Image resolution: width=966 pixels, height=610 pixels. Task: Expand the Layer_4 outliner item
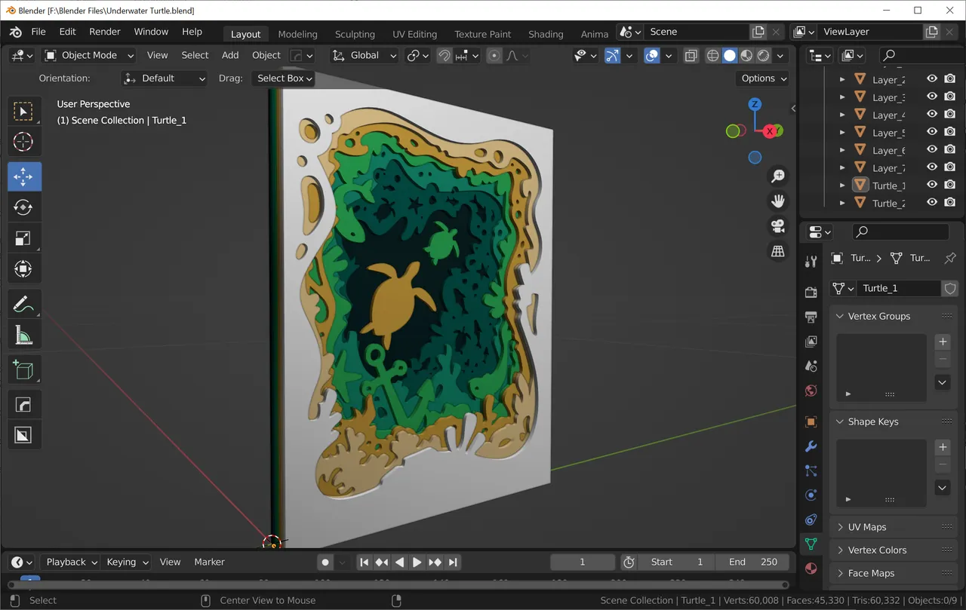pos(842,115)
